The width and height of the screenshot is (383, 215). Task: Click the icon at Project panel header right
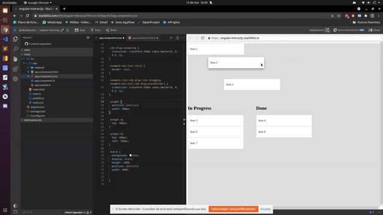click(x=88, y=38)
